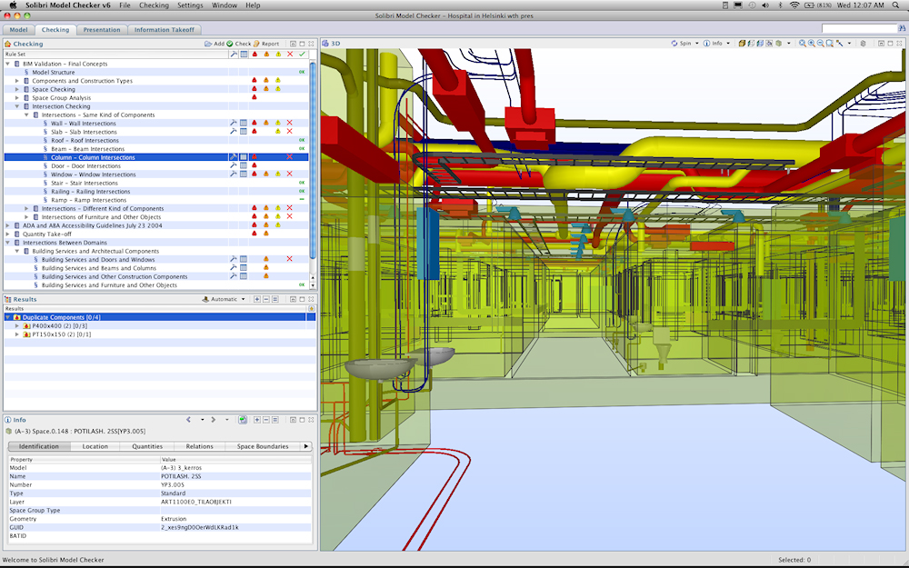The image size is (909, 568).
Task: Click the back arrow in Info panel
Action: [x=188, y=420]
